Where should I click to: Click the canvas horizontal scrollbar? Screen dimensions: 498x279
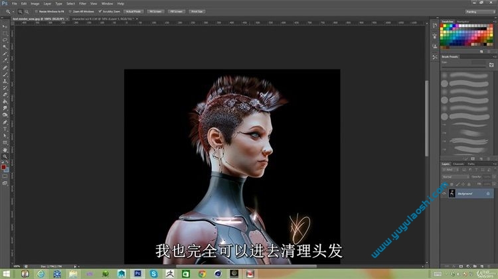(x=246, y=266)
